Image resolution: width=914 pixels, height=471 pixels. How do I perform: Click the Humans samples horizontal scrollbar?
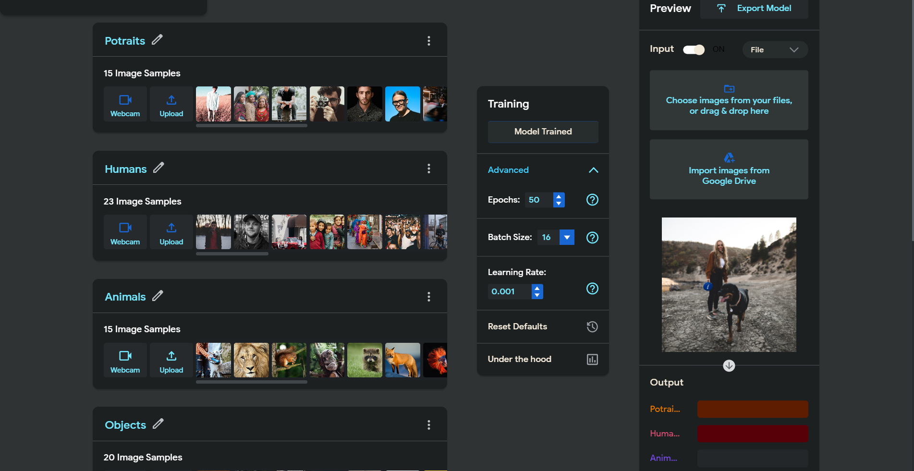[x=232, y=254]
